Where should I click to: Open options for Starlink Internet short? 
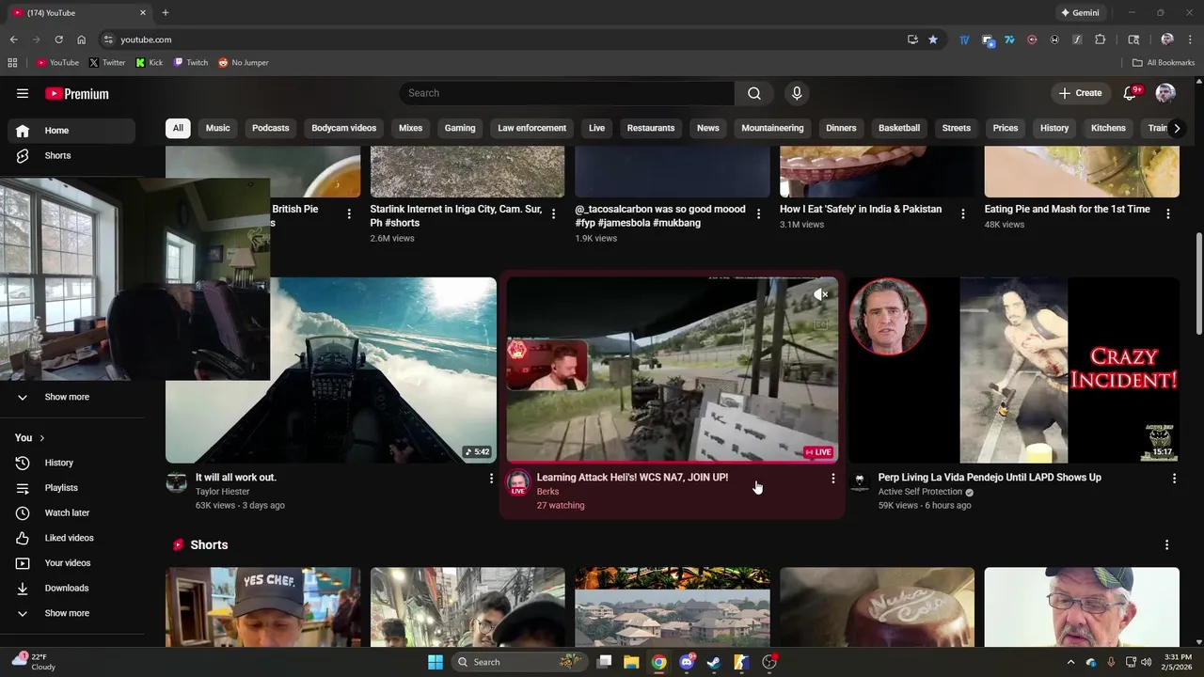click(x=553, y=214)
